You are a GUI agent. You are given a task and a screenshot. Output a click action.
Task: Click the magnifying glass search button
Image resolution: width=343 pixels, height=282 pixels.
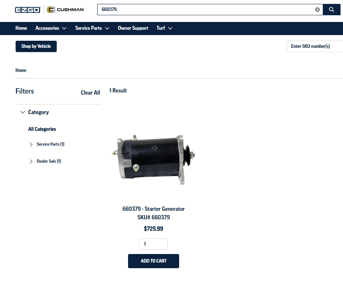tap(331, 10)
